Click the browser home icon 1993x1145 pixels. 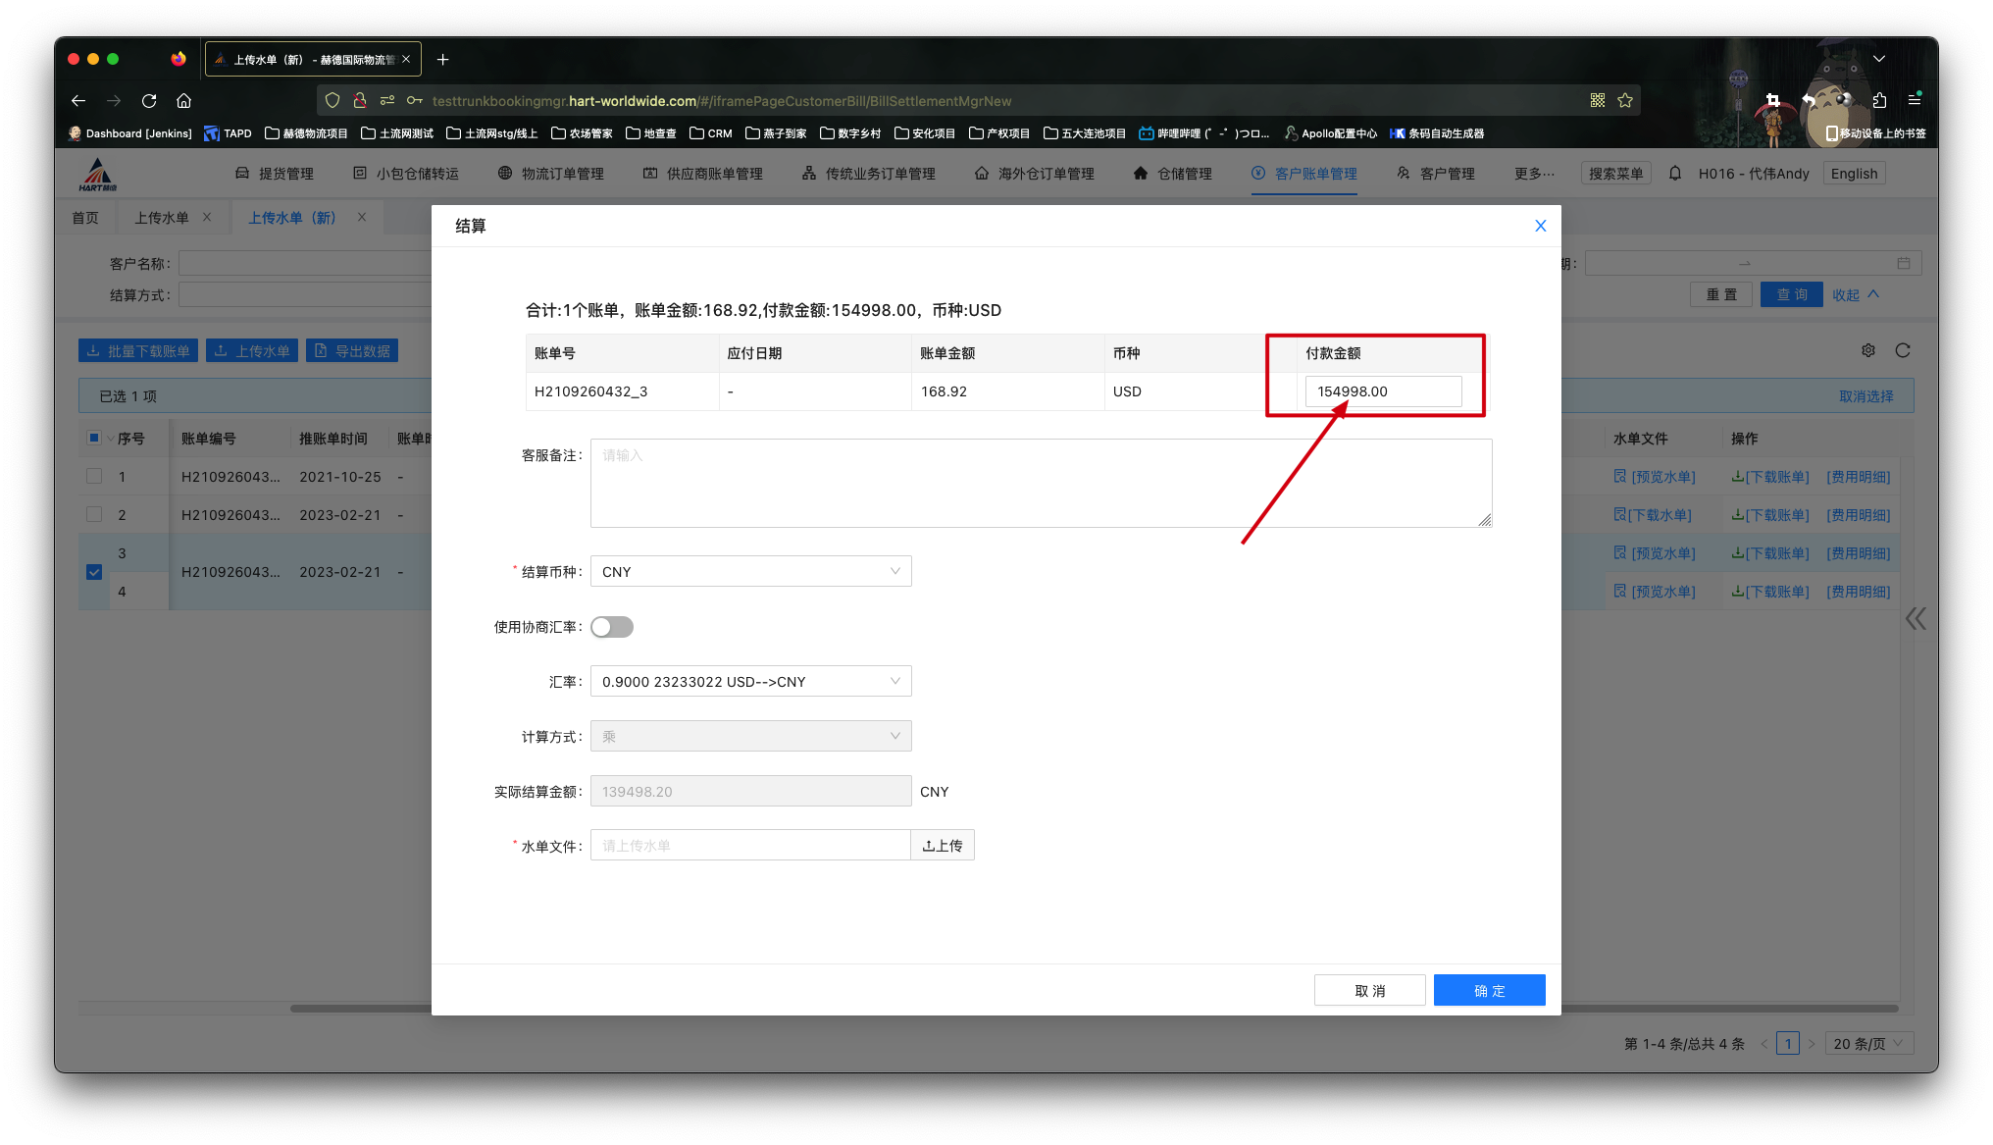point(183,101)
